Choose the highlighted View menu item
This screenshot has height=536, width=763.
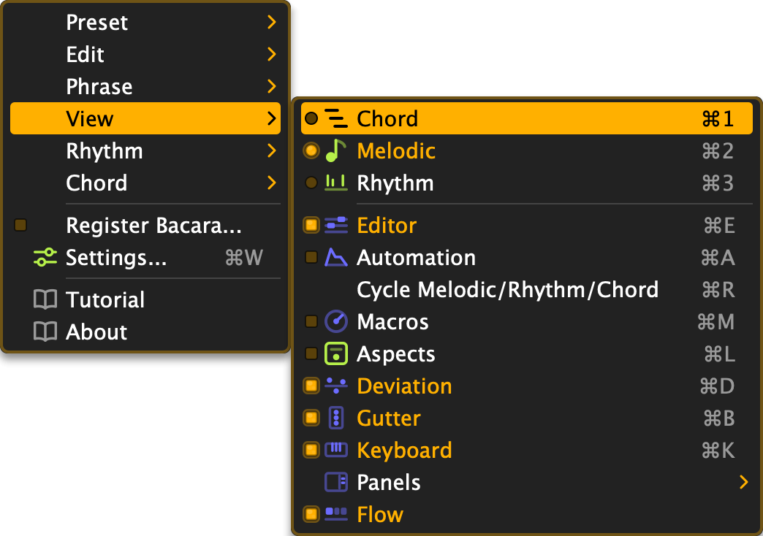[145, 119]
